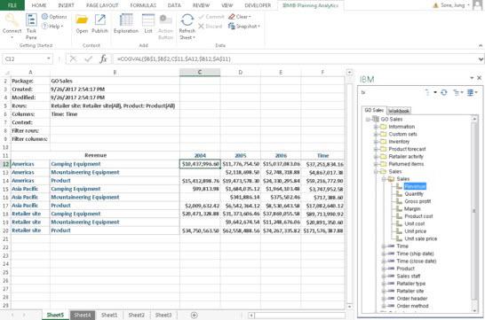Select the Revenue measure in tree

[415, 186]
